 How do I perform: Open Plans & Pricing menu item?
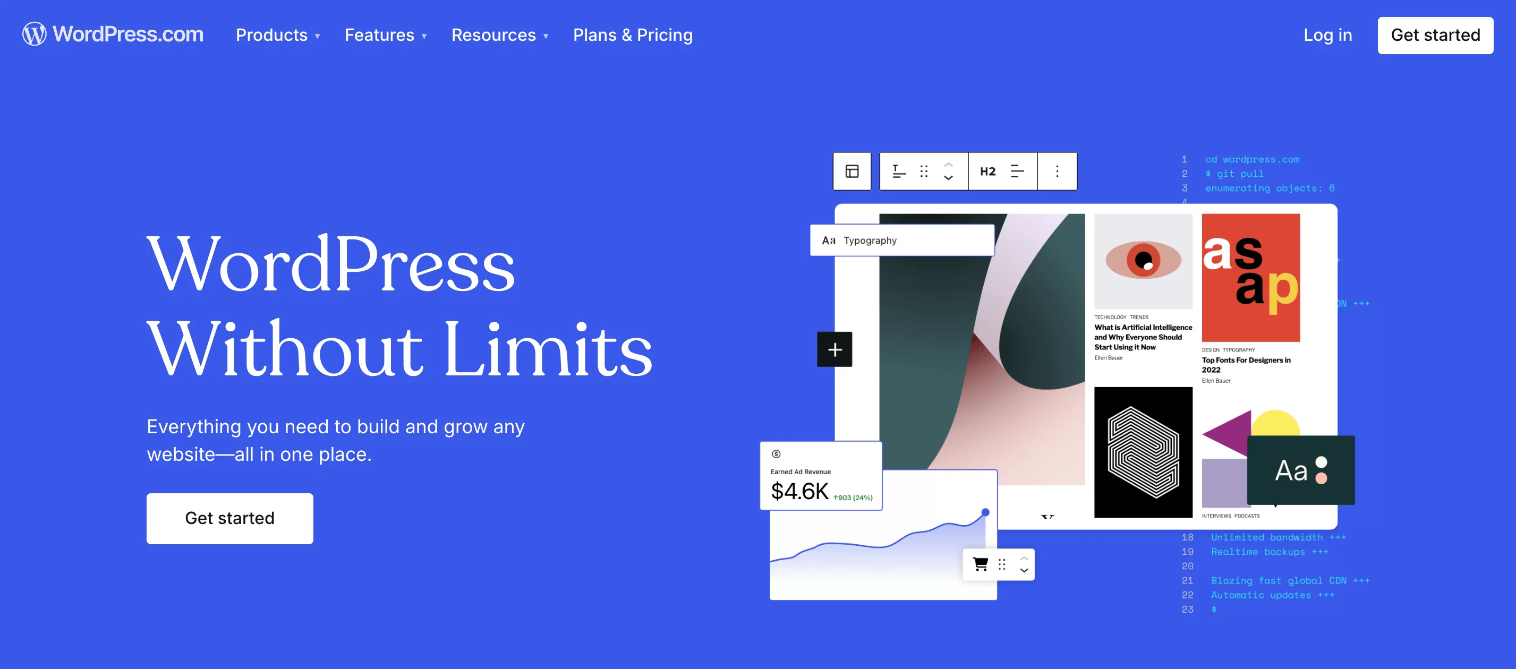[633, 35]
